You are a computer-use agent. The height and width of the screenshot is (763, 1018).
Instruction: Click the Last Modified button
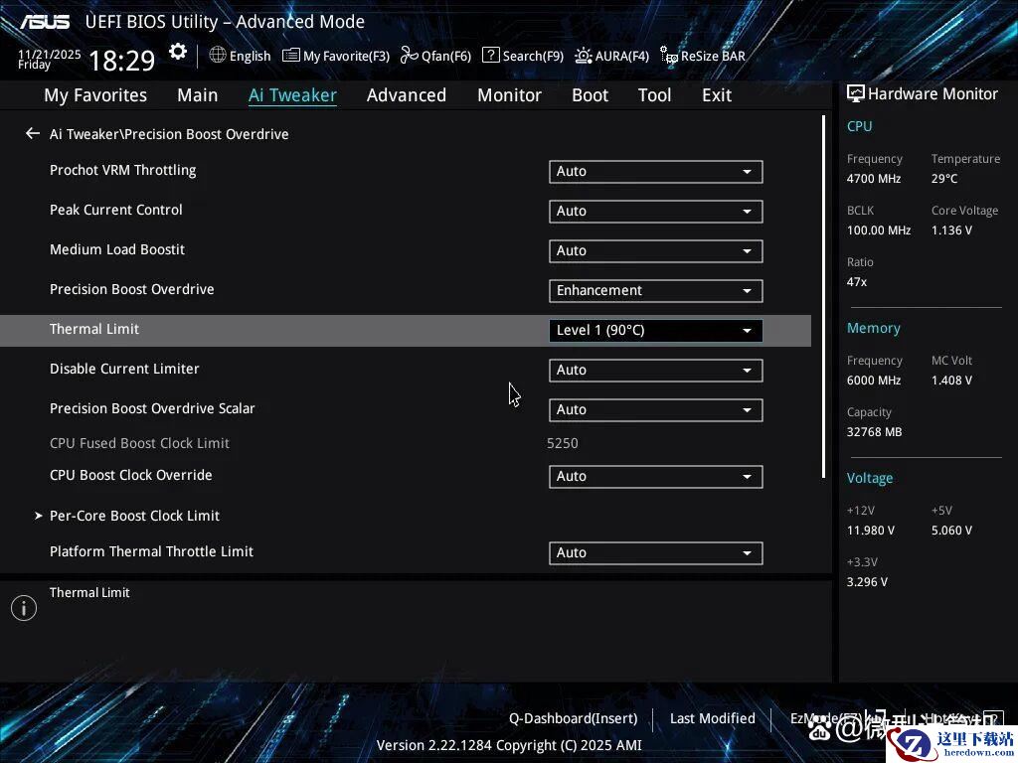[712, 718]
